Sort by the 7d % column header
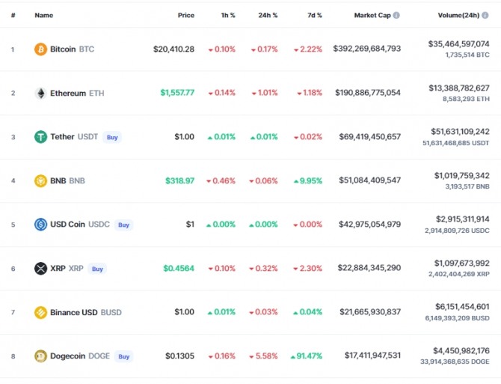Viewport: 501px width, 384px height. (x=314, y=15)
